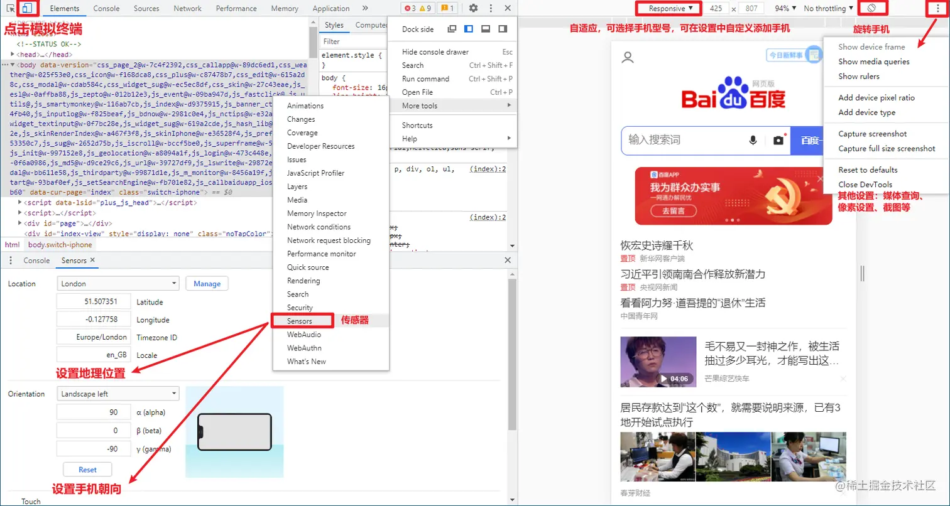Click the Manage locations button
This screenshot has height=506, width=950.
click(207, 284)
